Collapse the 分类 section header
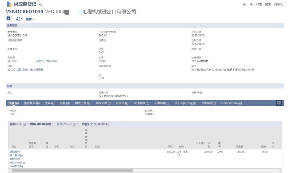 tap(145, 86)
